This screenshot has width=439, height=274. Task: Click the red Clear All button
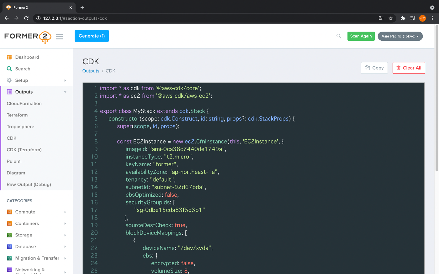(409, 68)
